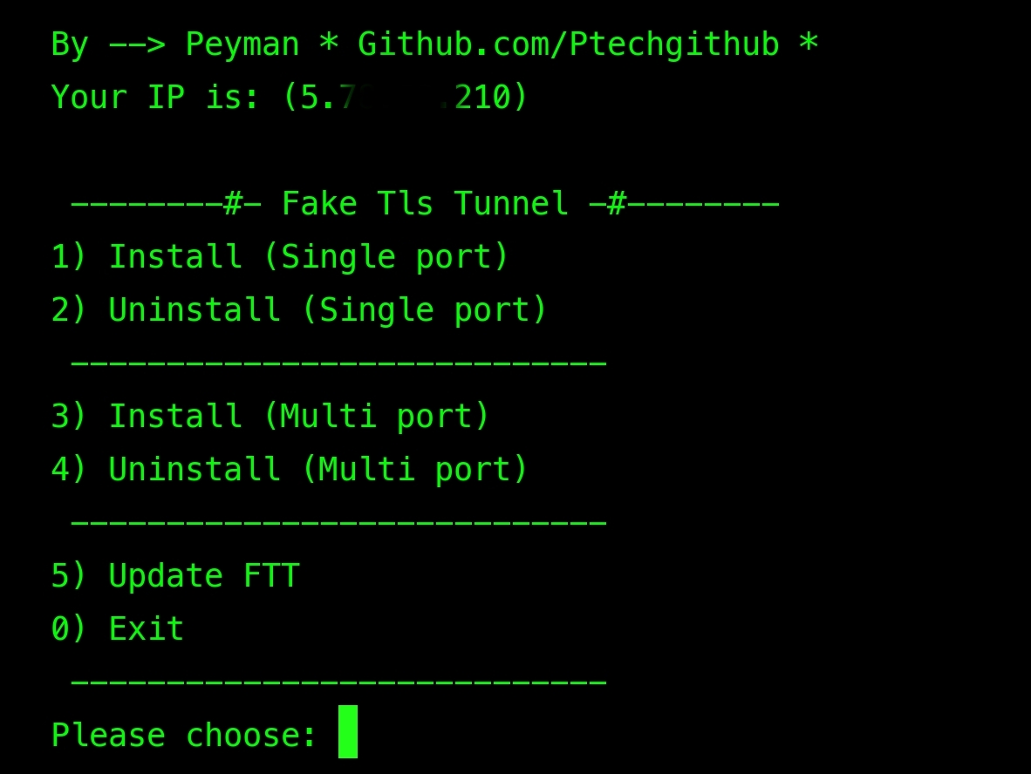The width and height of the screenshot is (1031, 774).
Task: Click the hash symbol left of Fake
Action: (233, 203)
